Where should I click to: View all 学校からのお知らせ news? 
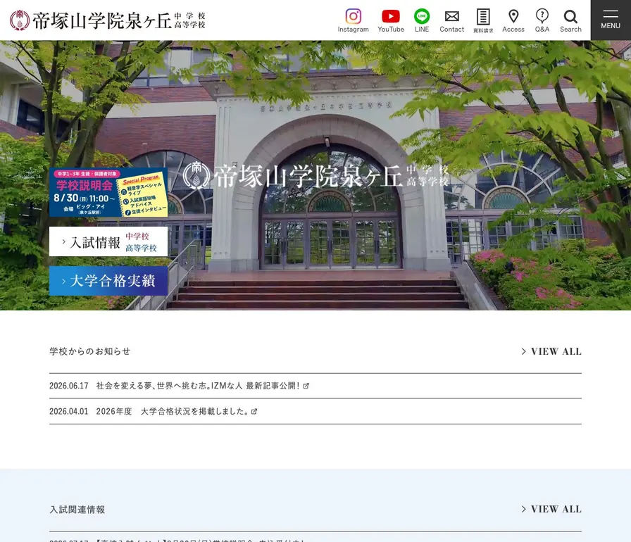(551, 351)
